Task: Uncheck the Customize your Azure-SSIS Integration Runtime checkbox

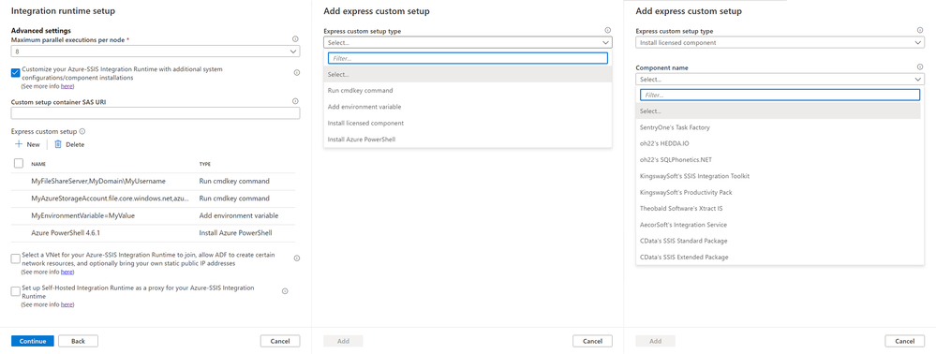Action: tap(16, 73)
